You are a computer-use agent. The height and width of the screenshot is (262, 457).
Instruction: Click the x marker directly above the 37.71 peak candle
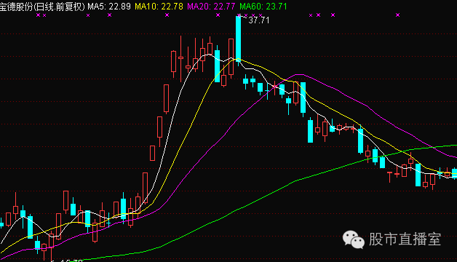click(239, 15)
